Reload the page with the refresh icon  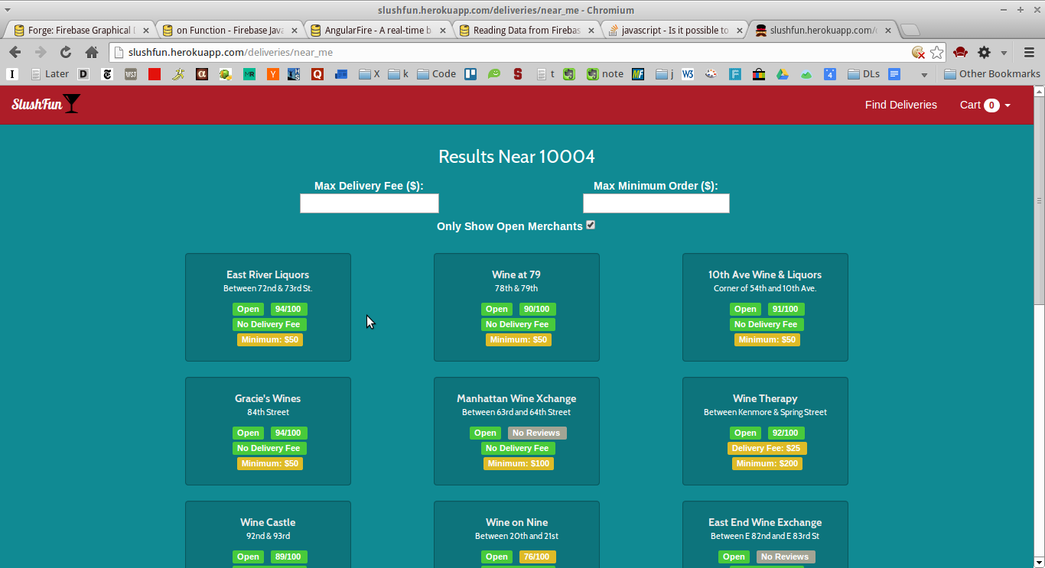click(x=66, y=52)
